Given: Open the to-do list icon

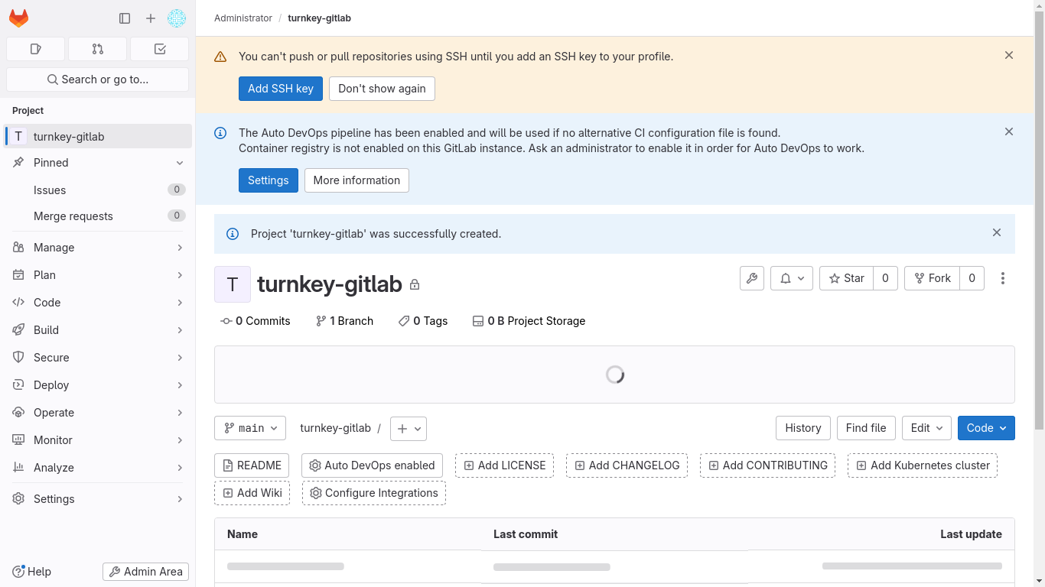Looking at the screenshot, I should 159,49.
